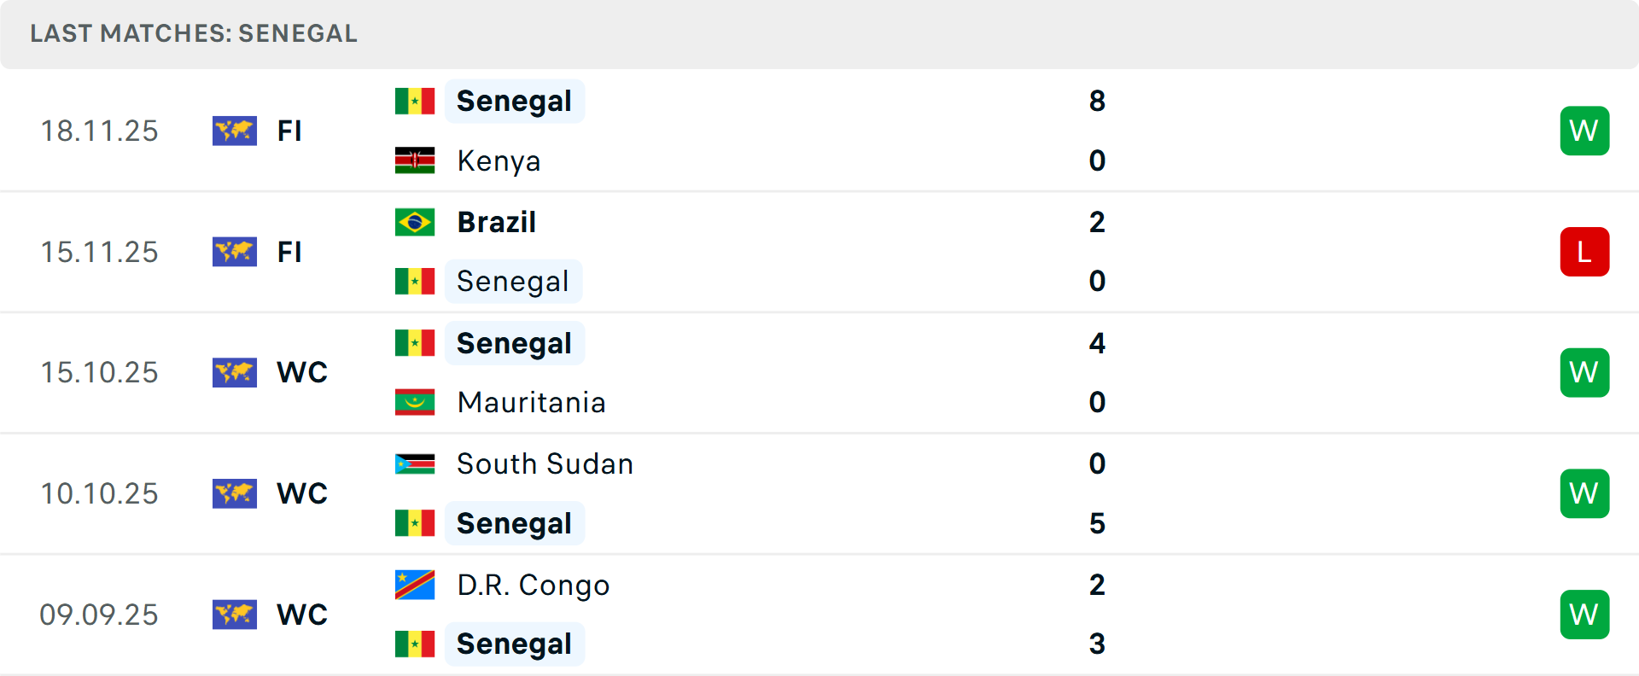Click the Kenya flag icon
Screen dimensions: 1639x676
click(415, 160)
